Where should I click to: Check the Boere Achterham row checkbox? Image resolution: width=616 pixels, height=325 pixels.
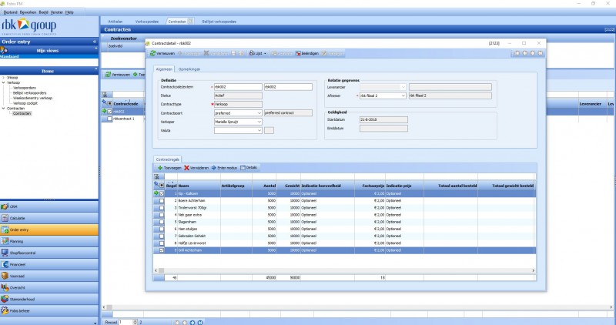(162, 200)
